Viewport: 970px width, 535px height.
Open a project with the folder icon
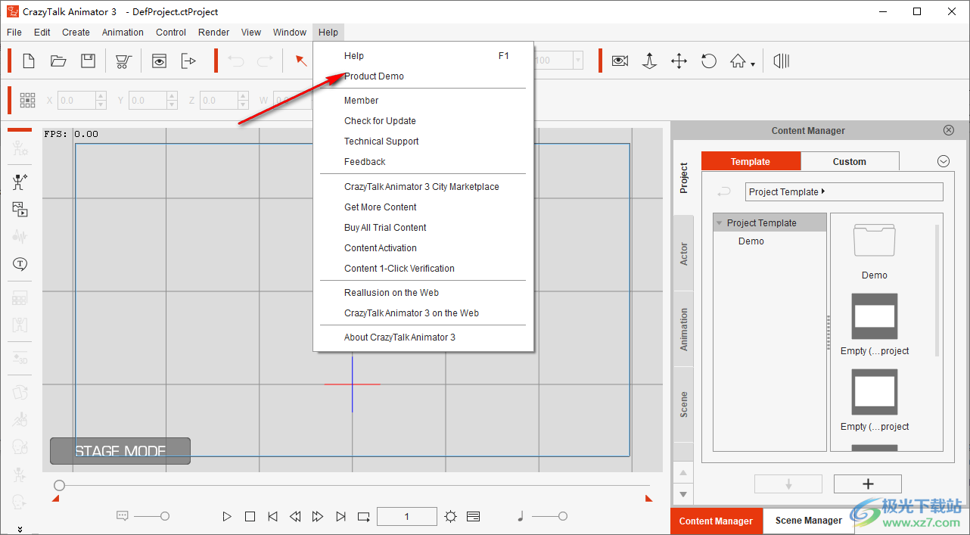[x=58, y=61]
